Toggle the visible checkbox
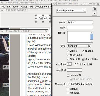Viewport: 100px width, 96px height. 68,51
